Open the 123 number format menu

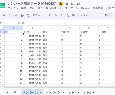(x=74, y=15)
